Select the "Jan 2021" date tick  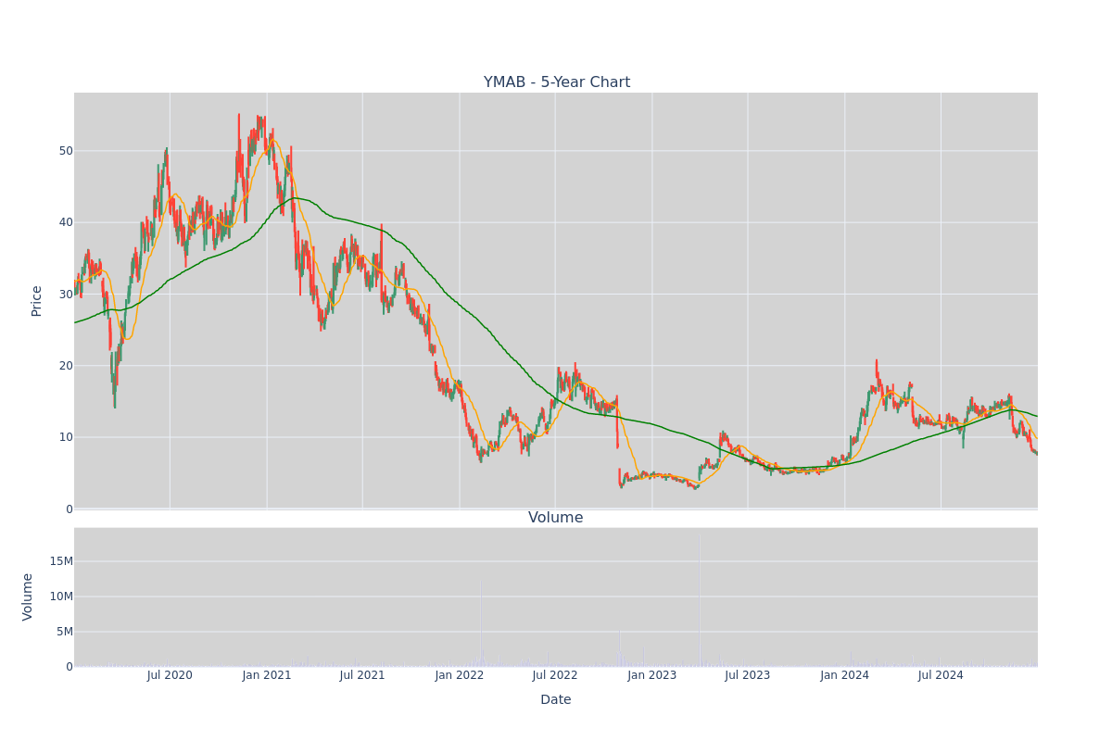pyautogui.click(x=267, y=675)
